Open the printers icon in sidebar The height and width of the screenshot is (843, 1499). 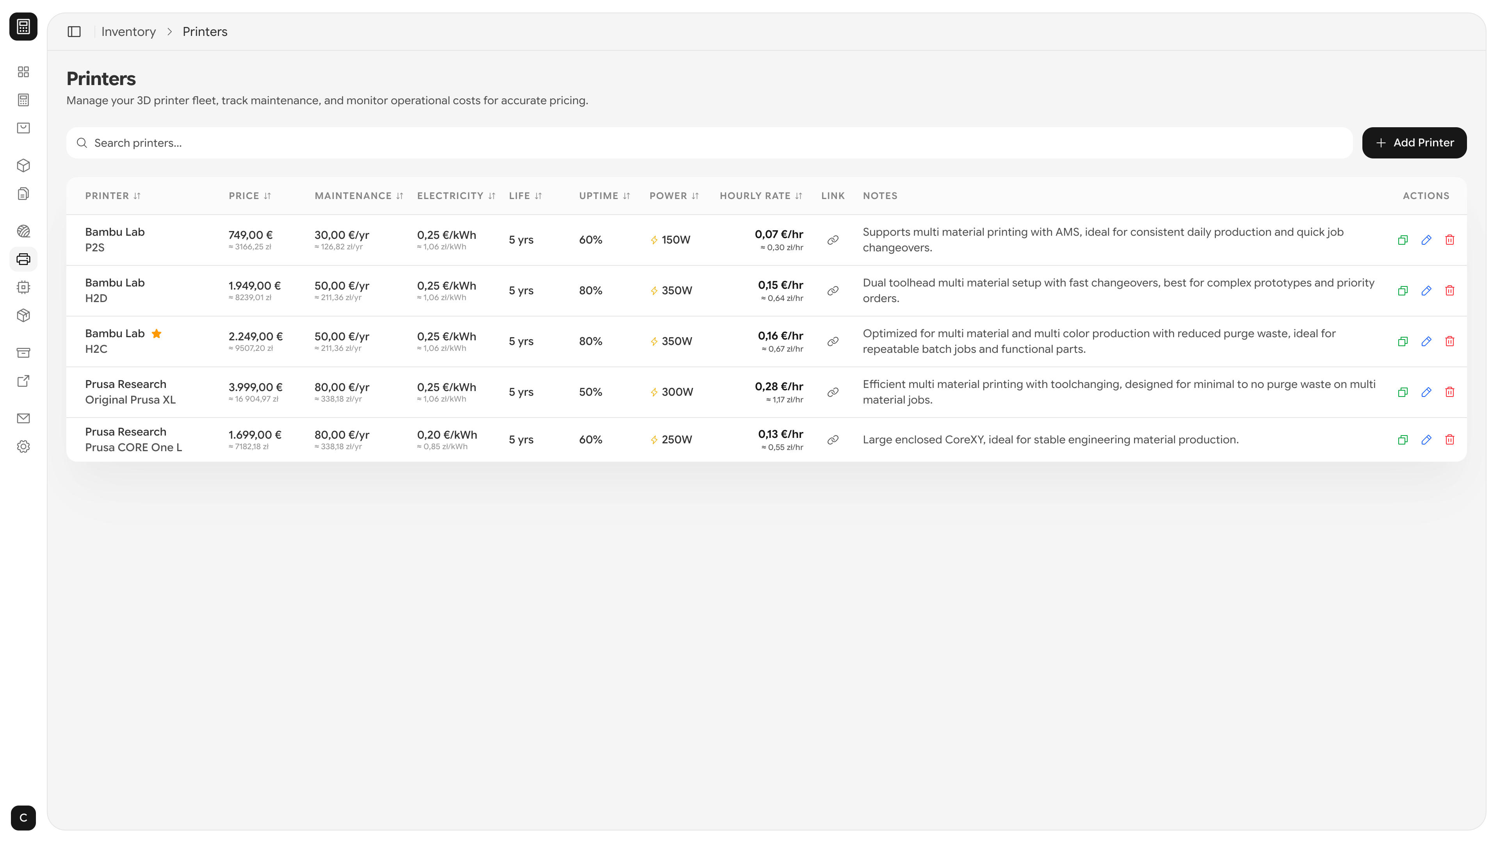[x=23, y=259]
